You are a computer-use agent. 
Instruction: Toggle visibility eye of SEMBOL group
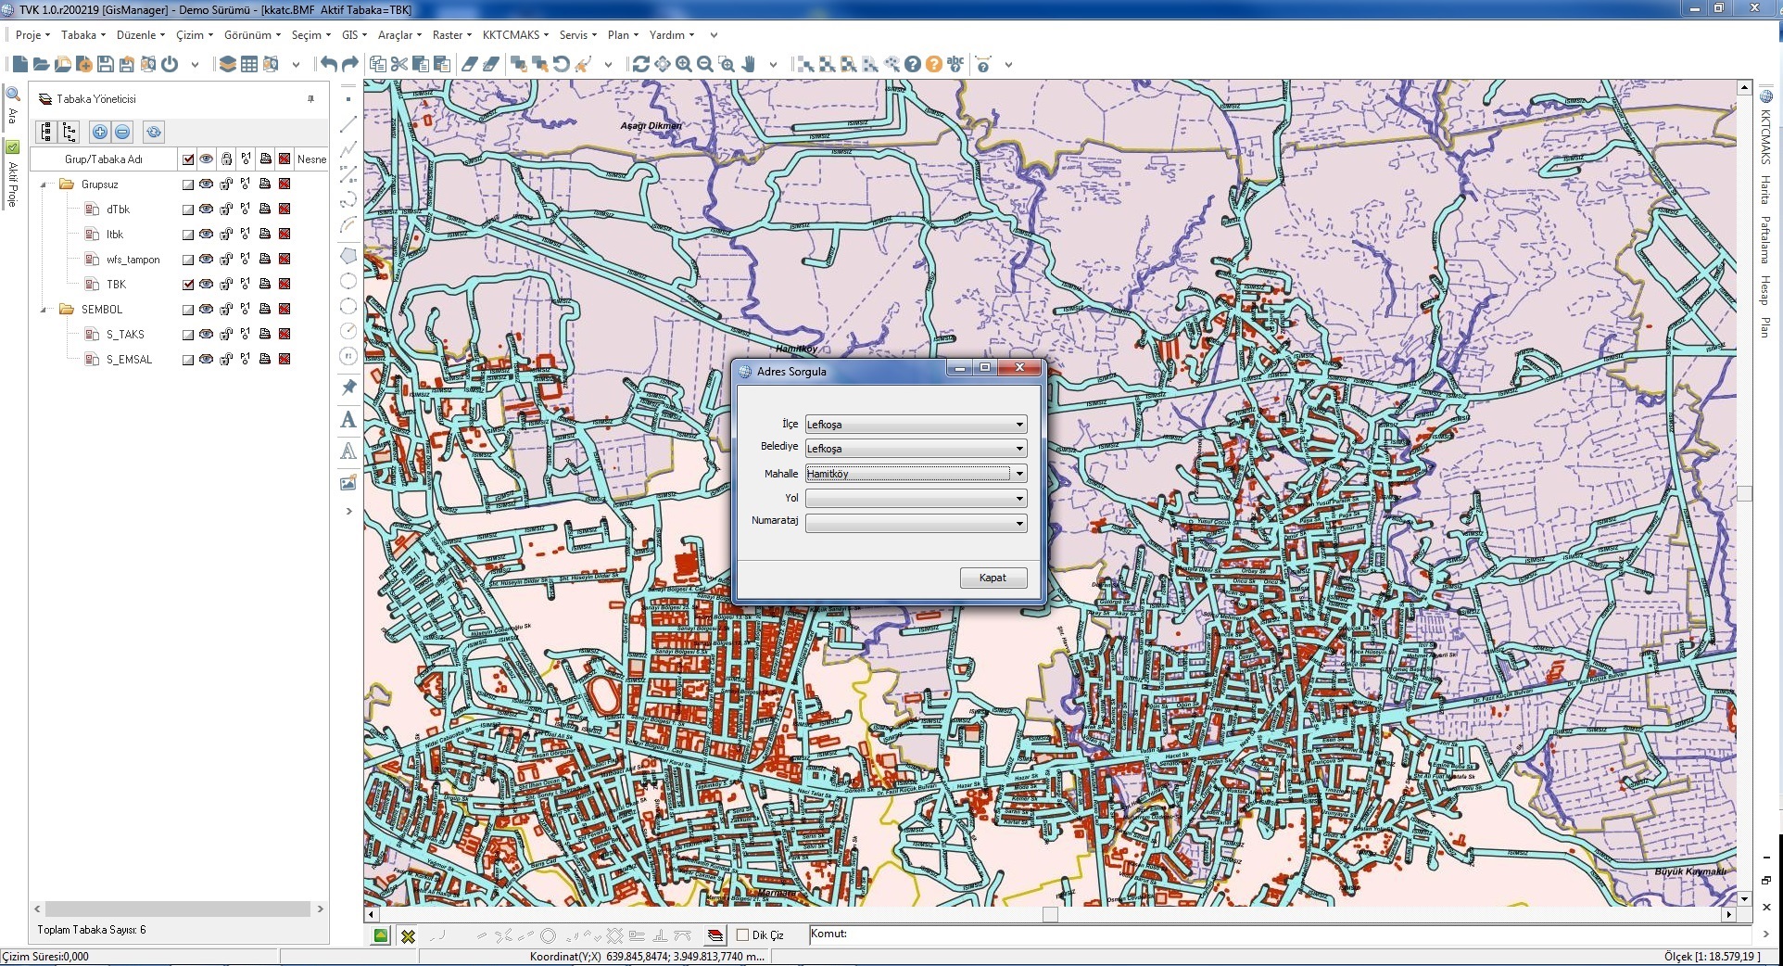coord(206,309)
